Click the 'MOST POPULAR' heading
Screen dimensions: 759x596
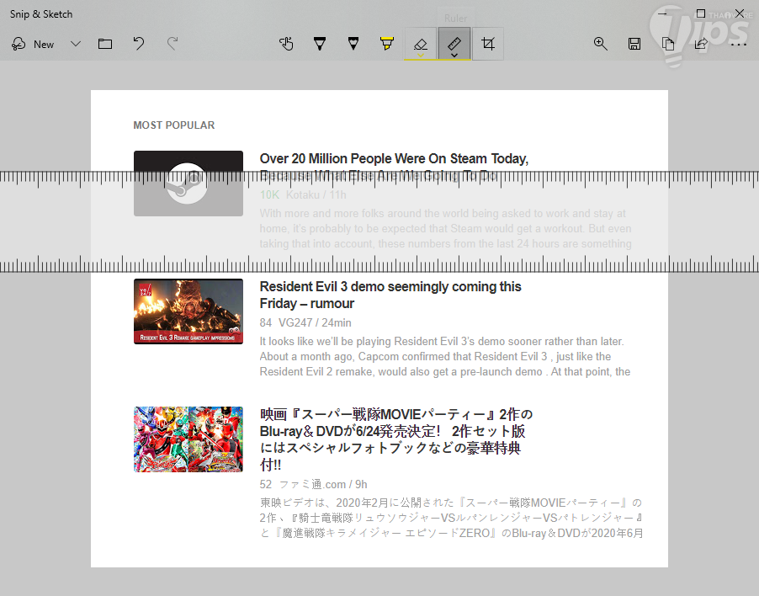pyautogui.click(x=174, y=125)
